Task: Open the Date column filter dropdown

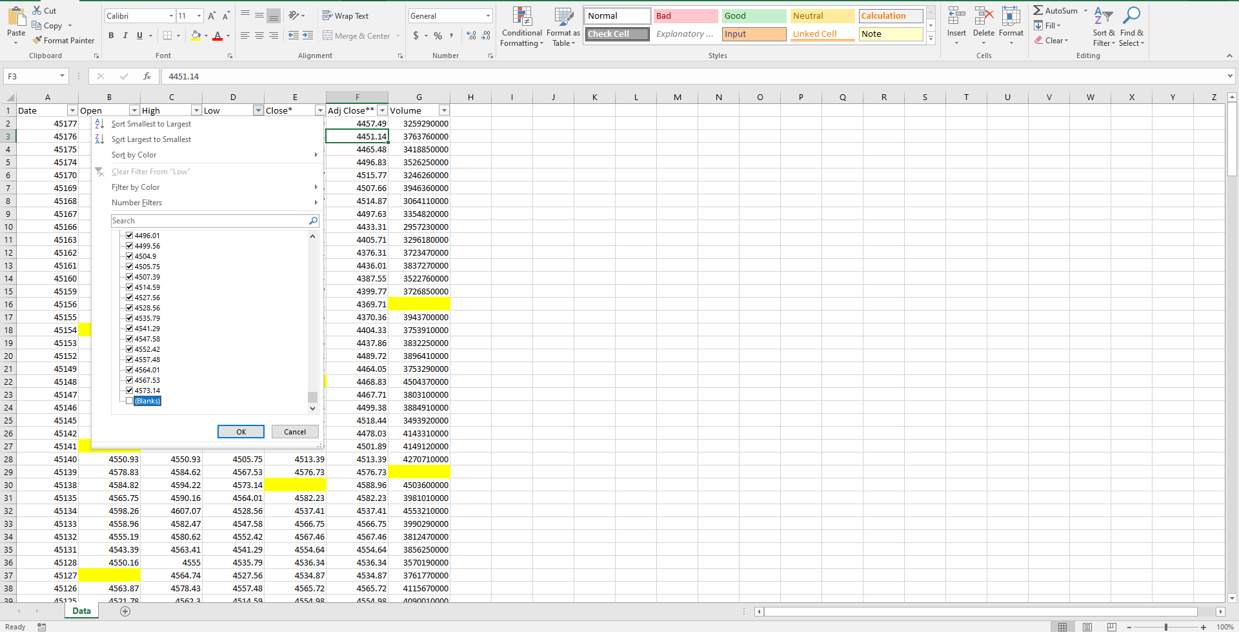Action: pyautogui.click(x=72, y=110)
